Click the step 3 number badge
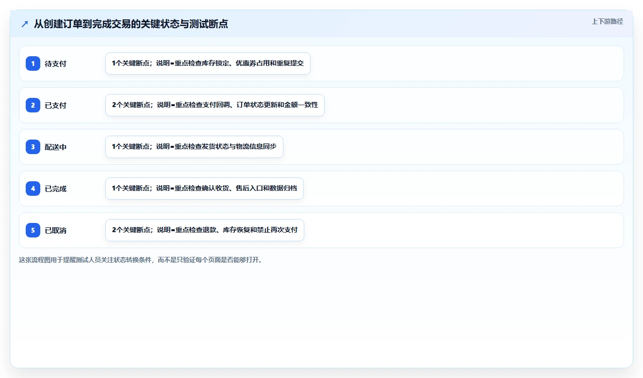The height and width of the screenshot is (378, 643). tap(33, 147)
